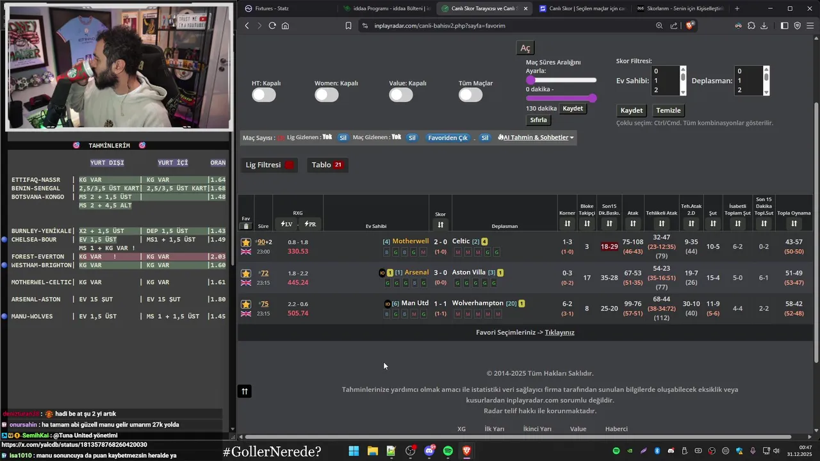Image resolution: width=820 pixels, height=461 pixels.
Task: Sort by the Skor column arrows
Action: (440, 225)
